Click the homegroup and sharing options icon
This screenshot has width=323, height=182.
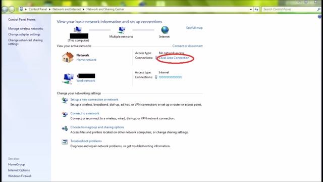point(65,128)
